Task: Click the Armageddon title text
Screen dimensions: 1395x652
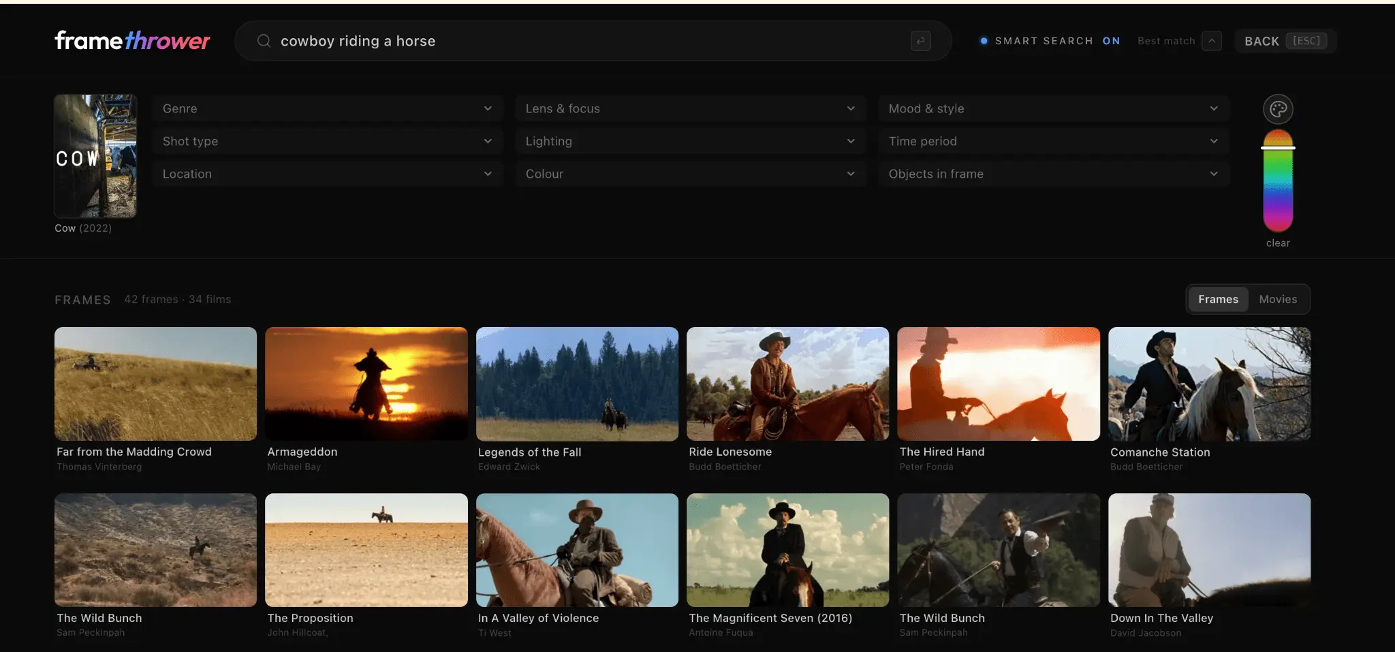Action: click(302, 452)
